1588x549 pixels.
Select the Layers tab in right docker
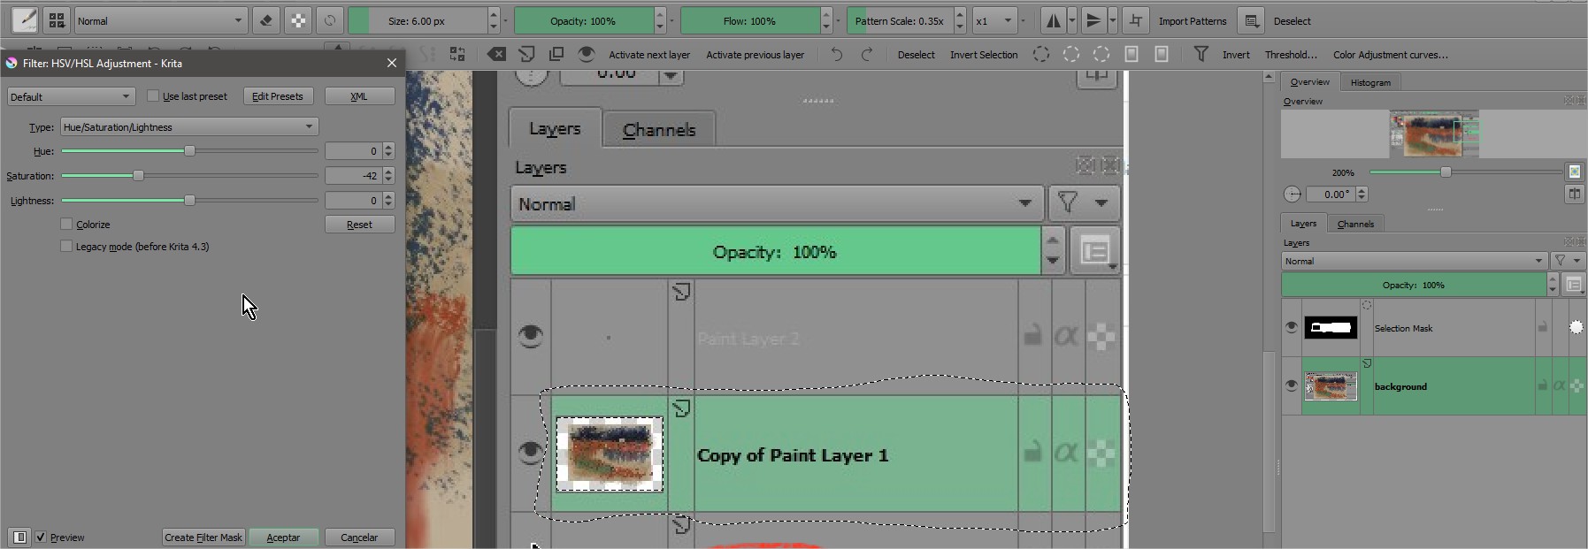(1303, 224)
